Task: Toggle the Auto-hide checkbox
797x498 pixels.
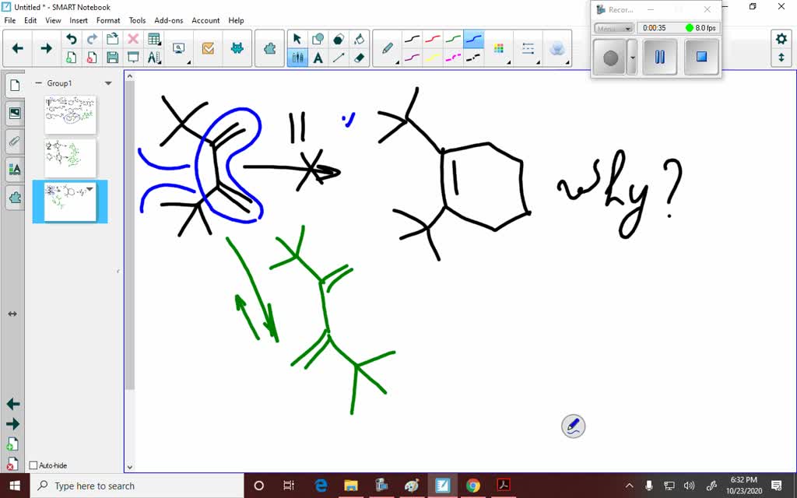Action: click(33, 465)
